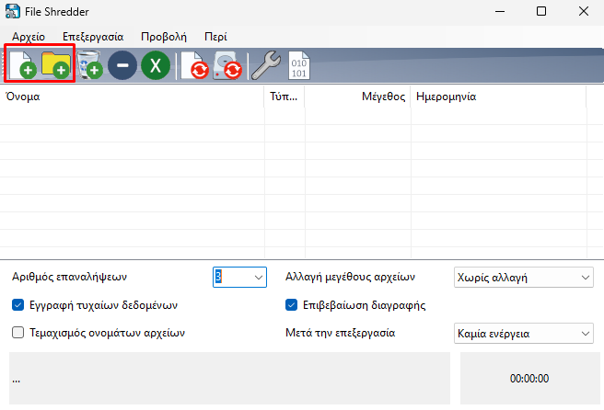The width and height of the screenshot is (604, 410).
Task: Open the Περί menu
Action: tap(215, 37)
